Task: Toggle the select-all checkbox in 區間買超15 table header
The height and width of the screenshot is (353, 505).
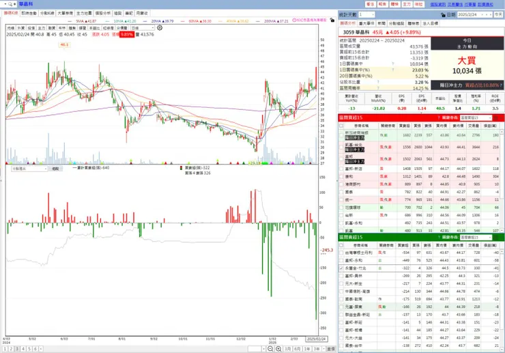Action: (x=341, y=126)
